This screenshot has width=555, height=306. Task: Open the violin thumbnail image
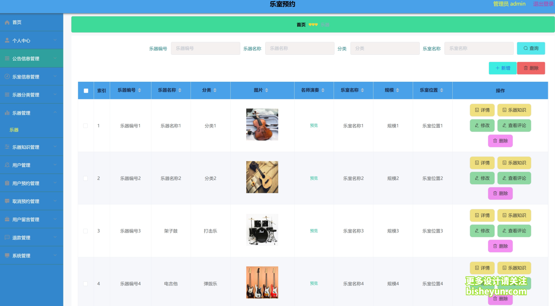tap(262, 125)
